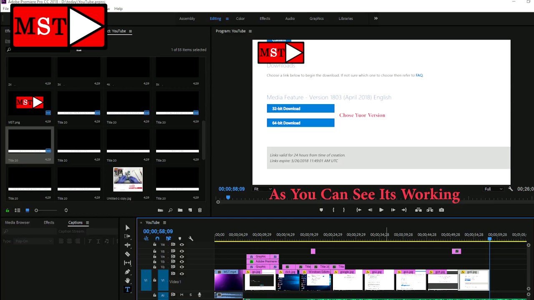Screen dimensions: 534x300
Task: Switch to Graphics workspace
Action: (317, 19)
